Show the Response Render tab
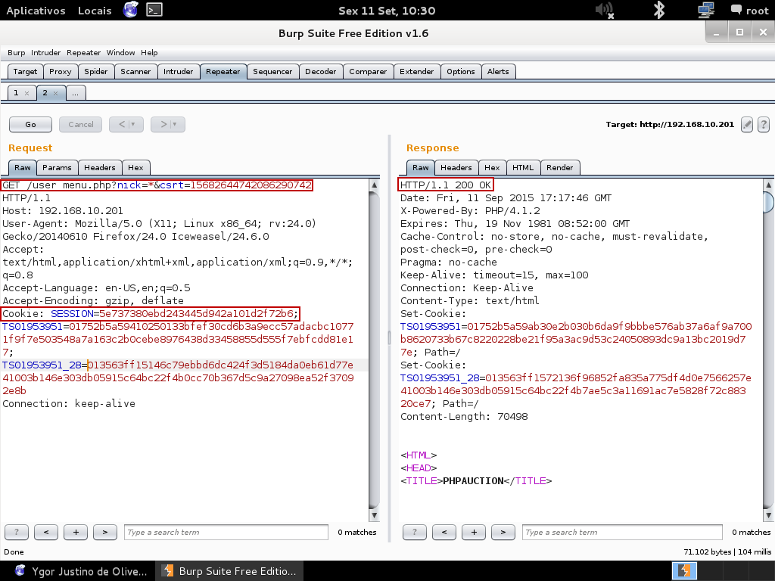The height and width of the screenshot is (581, 775). click(x=560, y=167)
